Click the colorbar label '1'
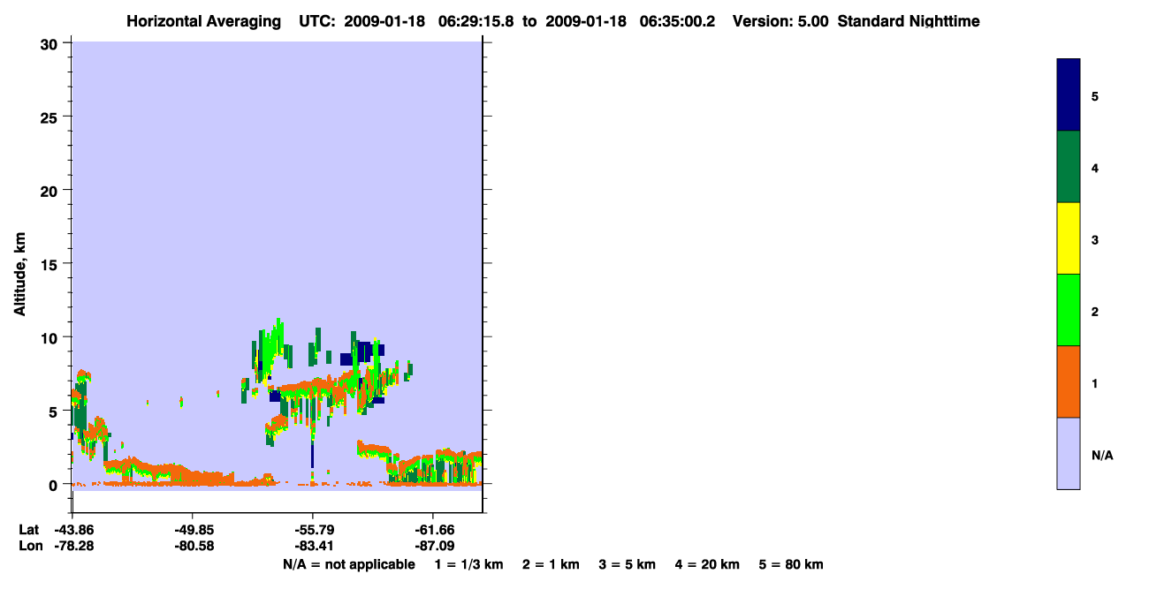The width and height of the screenshot is (1149, 589). 1095,383
